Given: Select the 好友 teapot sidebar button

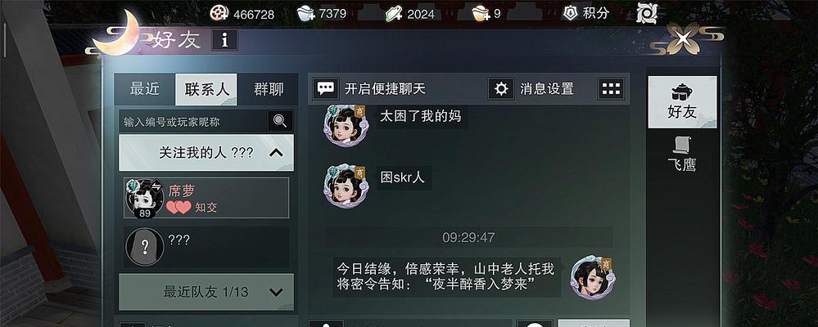Looking at the screenshot, I should (x=682, y=102).
